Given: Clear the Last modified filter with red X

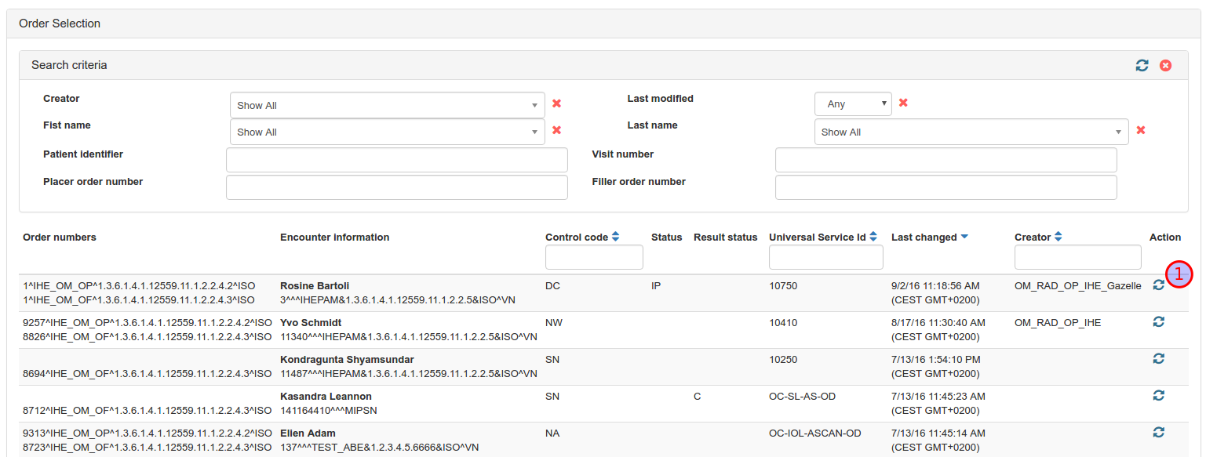Looking at the screenshot, I should click(903, 103).
